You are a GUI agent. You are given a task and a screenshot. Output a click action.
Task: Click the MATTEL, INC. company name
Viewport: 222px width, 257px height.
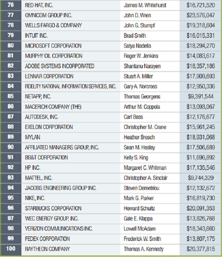39,178
